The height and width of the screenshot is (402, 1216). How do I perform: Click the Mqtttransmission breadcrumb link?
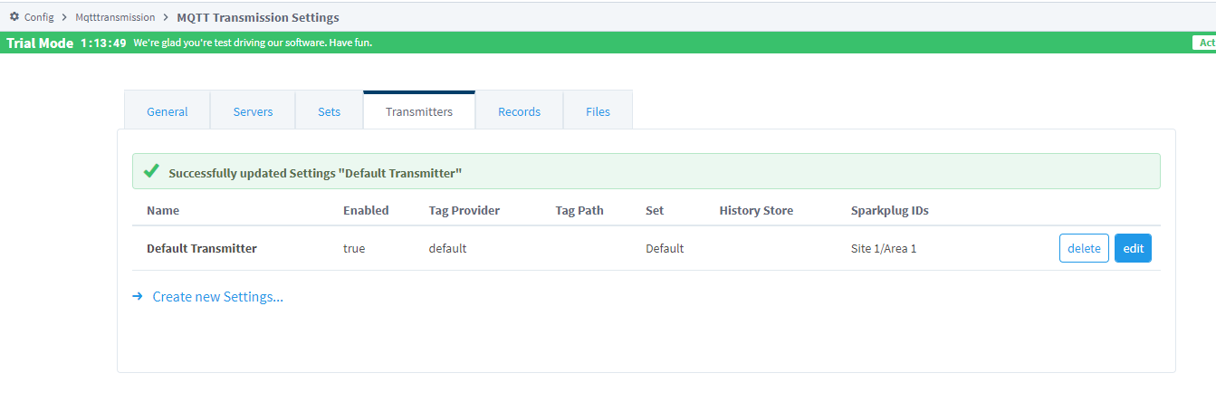[115, 17]
